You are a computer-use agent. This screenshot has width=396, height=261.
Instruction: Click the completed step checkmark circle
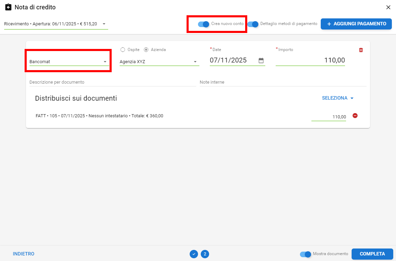coord(194,254)
